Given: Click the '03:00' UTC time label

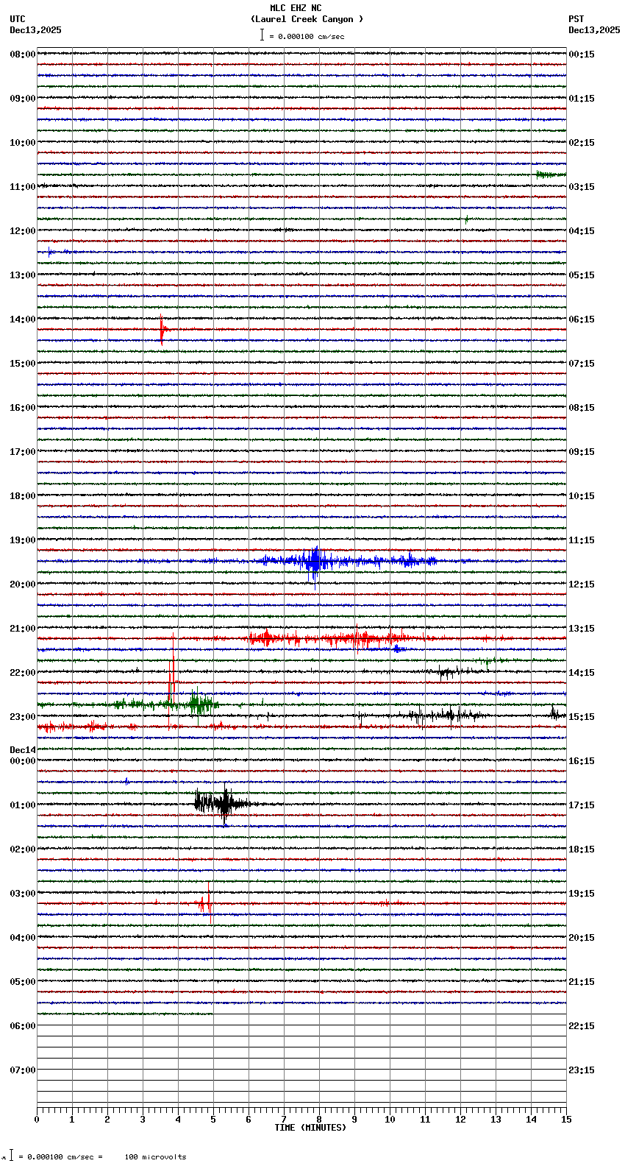Looking at the screenshot, I should [22, 894].
